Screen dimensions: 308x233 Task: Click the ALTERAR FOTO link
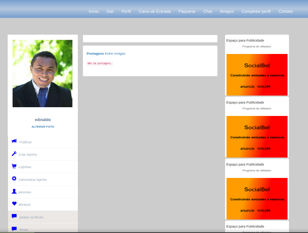tap(43, 127)
